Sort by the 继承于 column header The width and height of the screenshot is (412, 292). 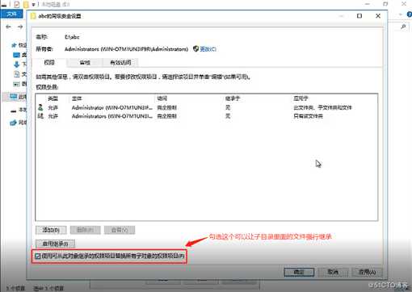tap(233, 98)
